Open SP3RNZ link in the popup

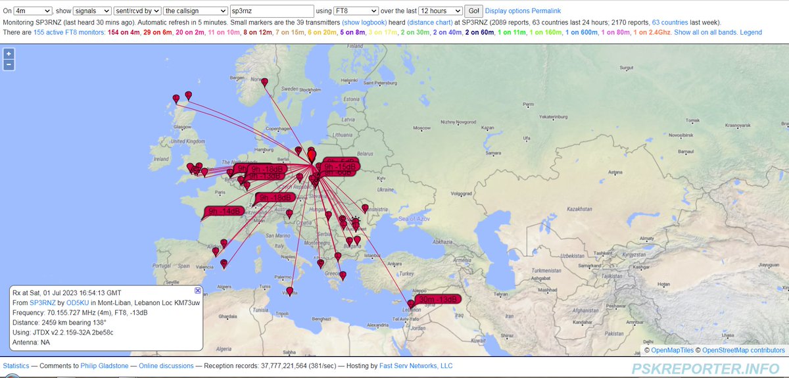tap(43, 302)
